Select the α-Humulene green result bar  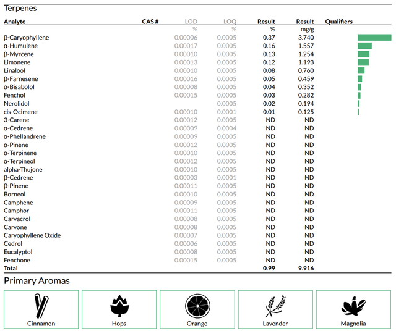pos(364,46)
